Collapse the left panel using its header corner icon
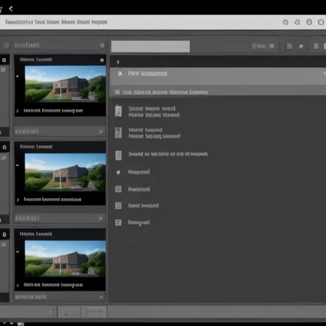Image resolution: width=326 pixels, height=326 pixels. [102, 46]
